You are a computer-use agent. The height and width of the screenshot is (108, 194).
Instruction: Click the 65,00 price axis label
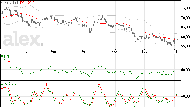point(185,27)
